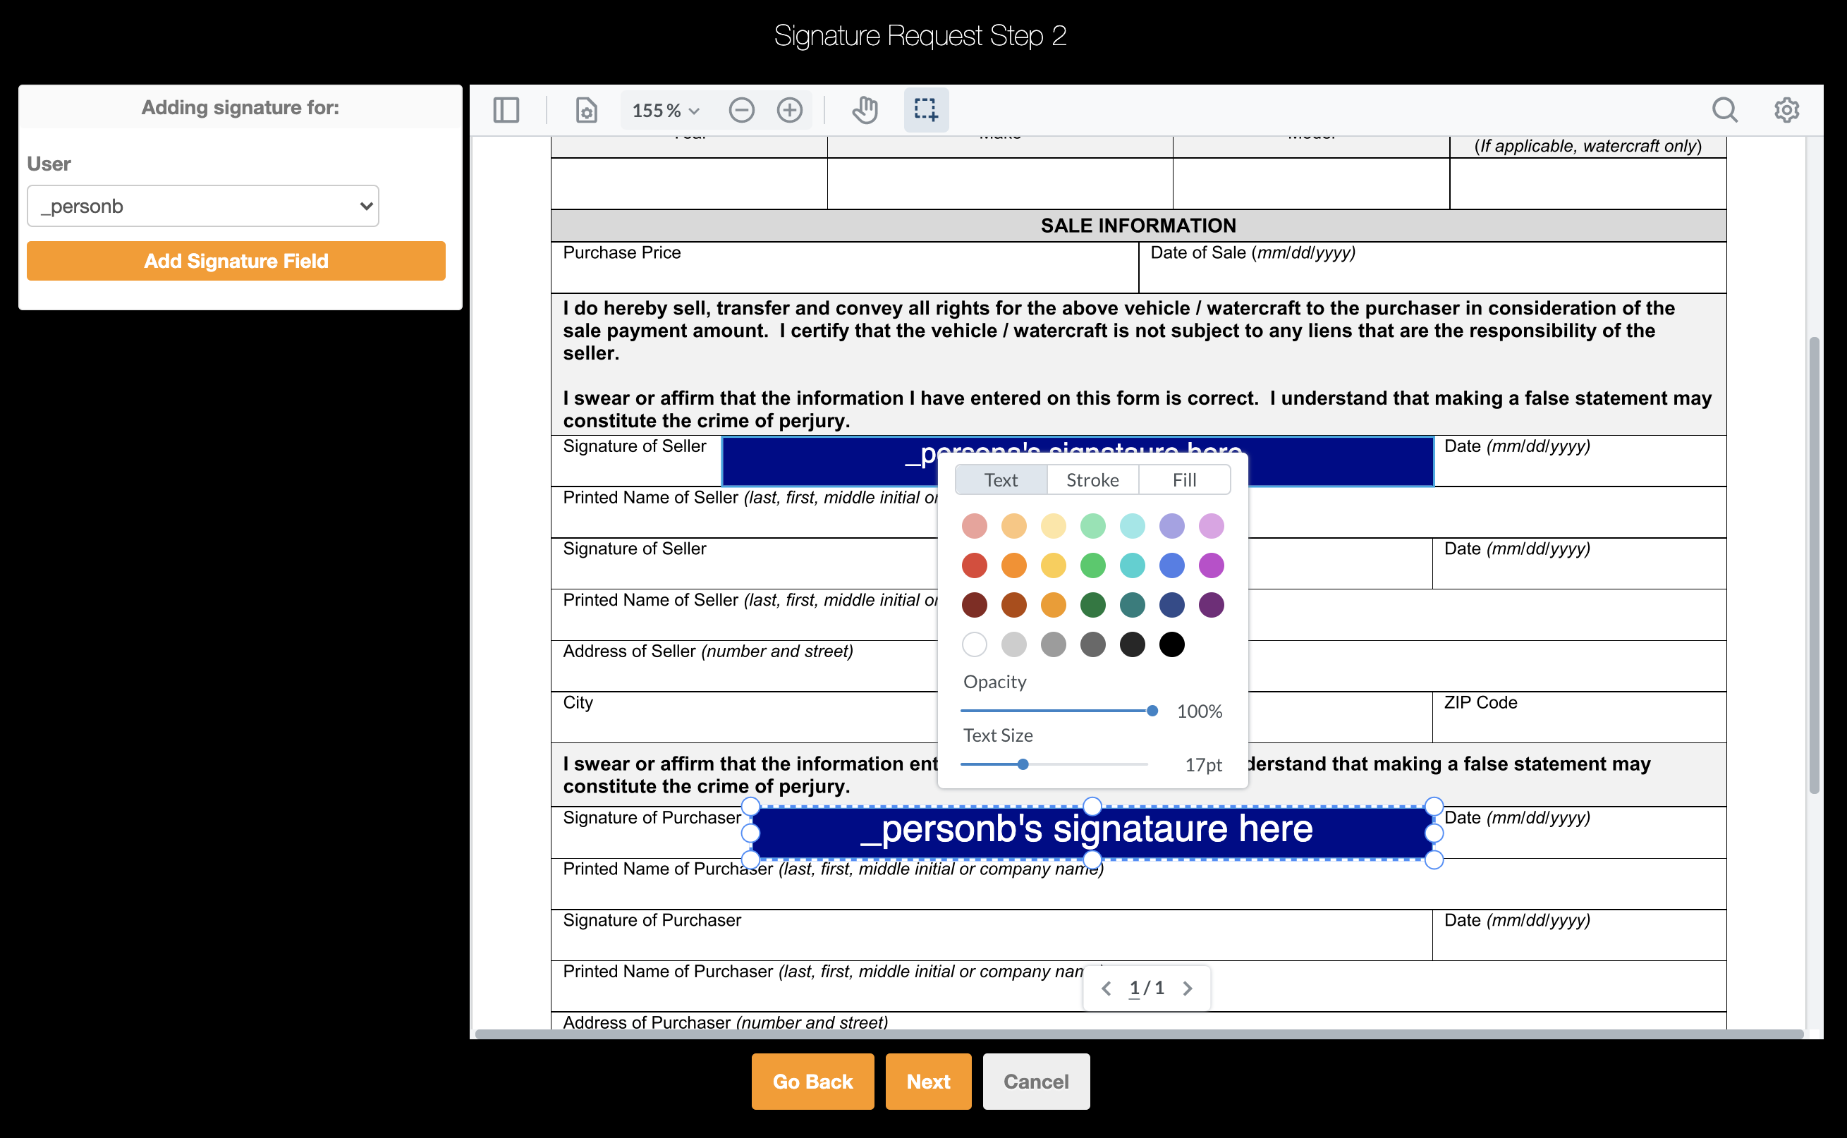This screenshot has height=1138, width=1847.
Task: Open the User _personb dropdown
Action: [x=203, y=206]
